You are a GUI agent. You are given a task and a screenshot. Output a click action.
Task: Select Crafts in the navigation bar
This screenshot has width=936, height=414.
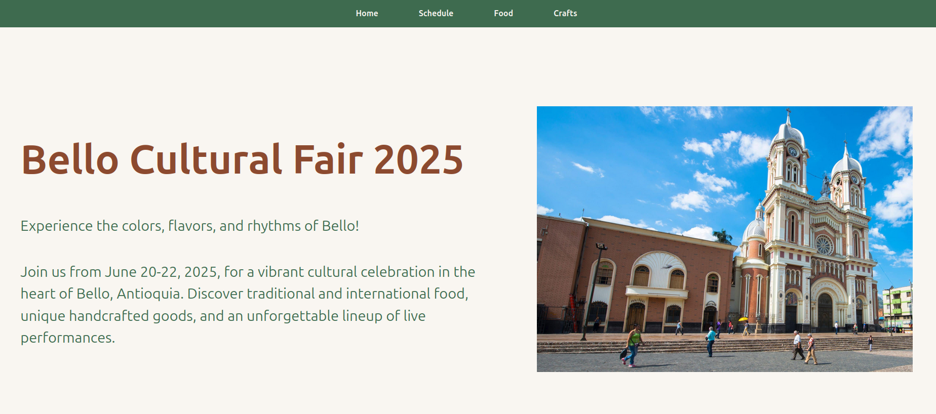[565, 13]
